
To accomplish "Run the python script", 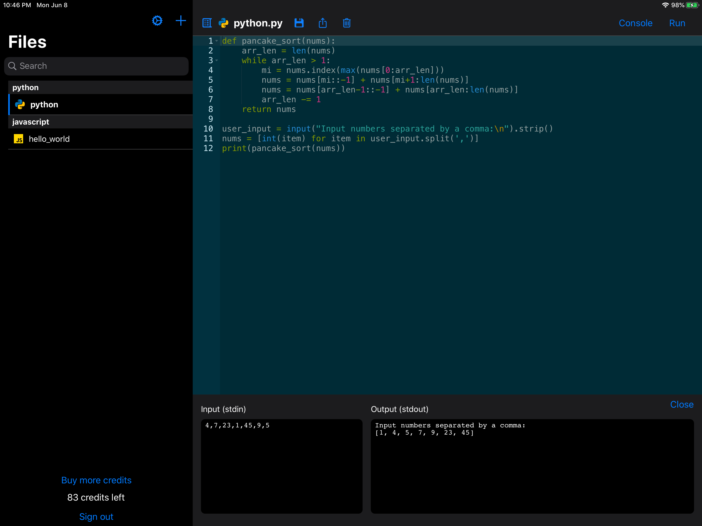I will (677, 23).
